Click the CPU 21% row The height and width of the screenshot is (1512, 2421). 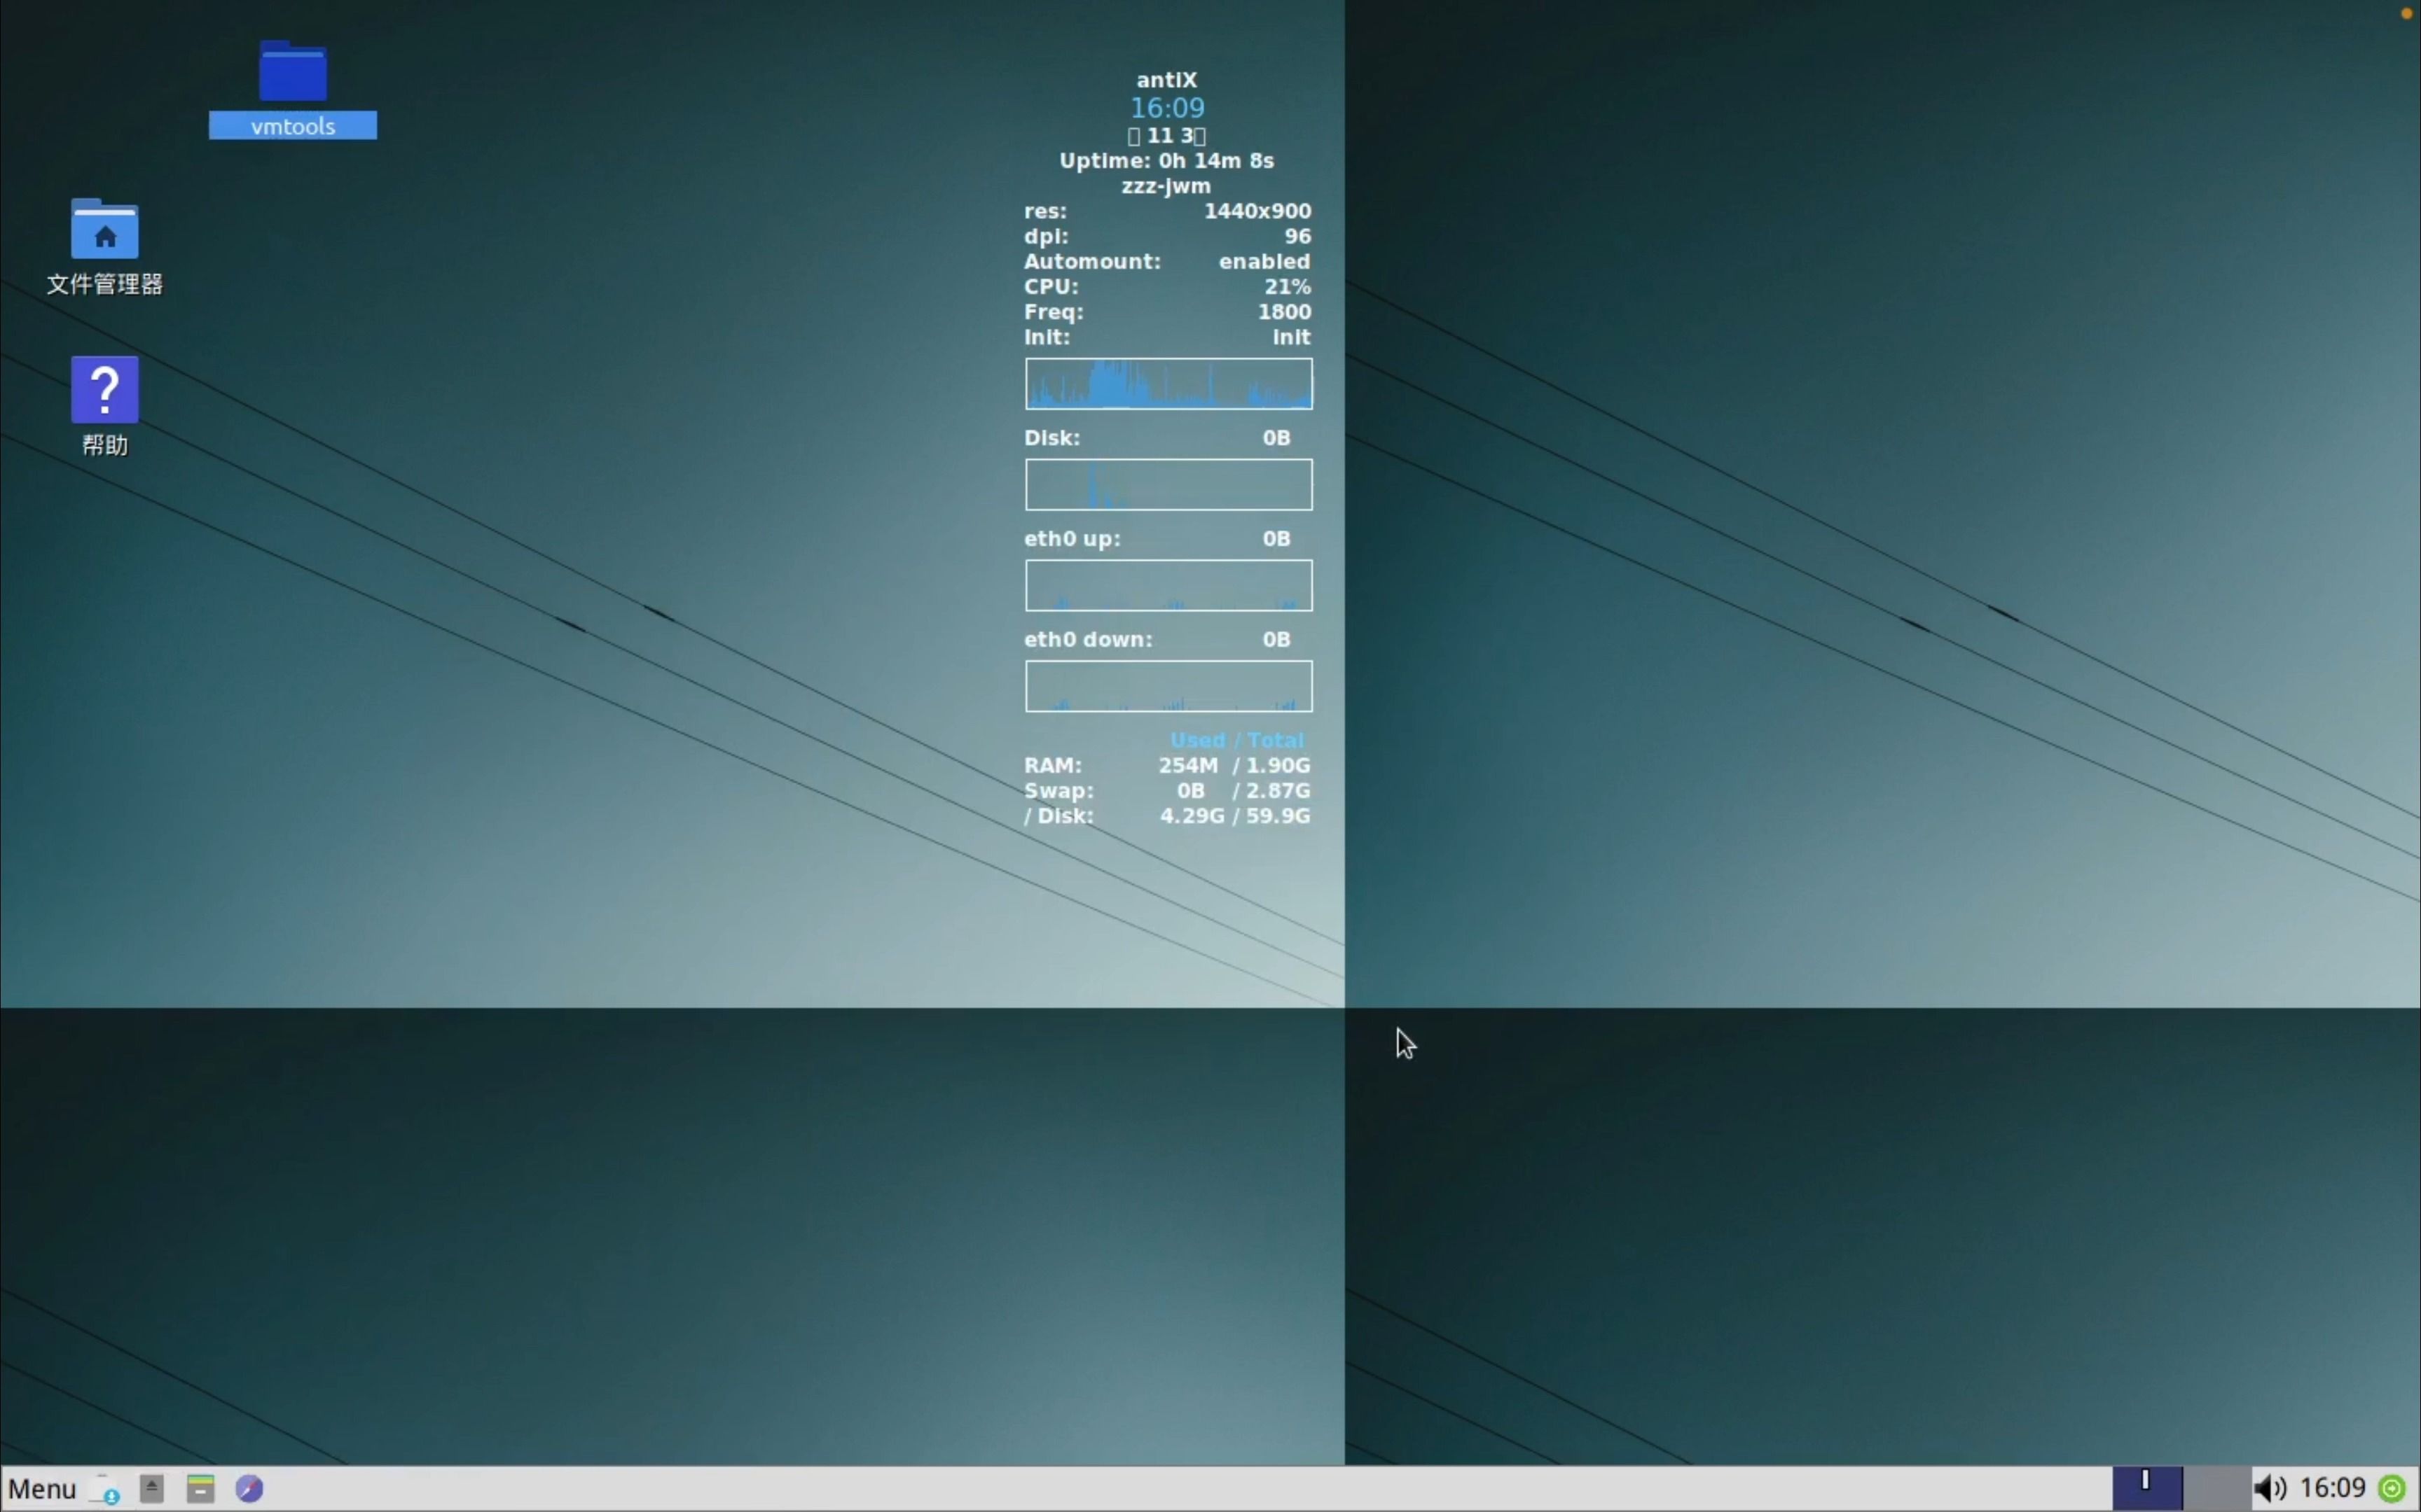click(x=1168, y=286)
